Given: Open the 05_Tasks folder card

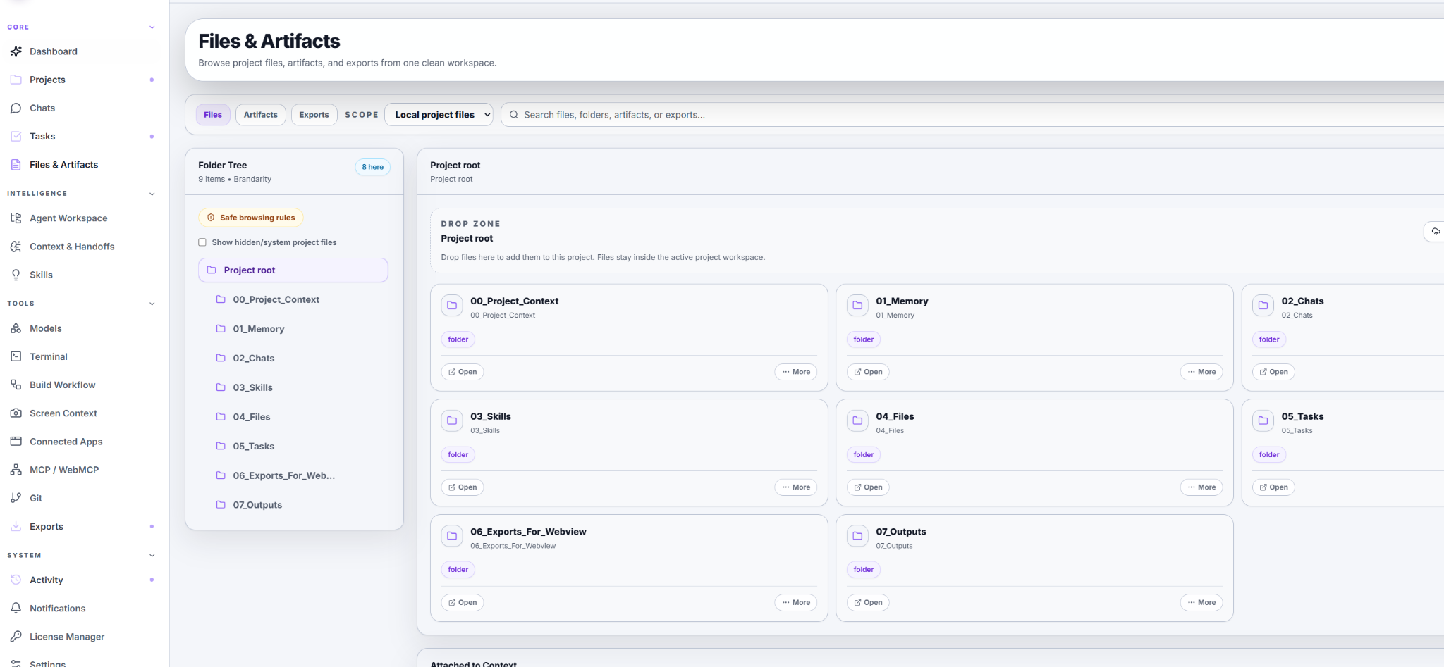Looking at the screenshot, I should click(1273, 487).
